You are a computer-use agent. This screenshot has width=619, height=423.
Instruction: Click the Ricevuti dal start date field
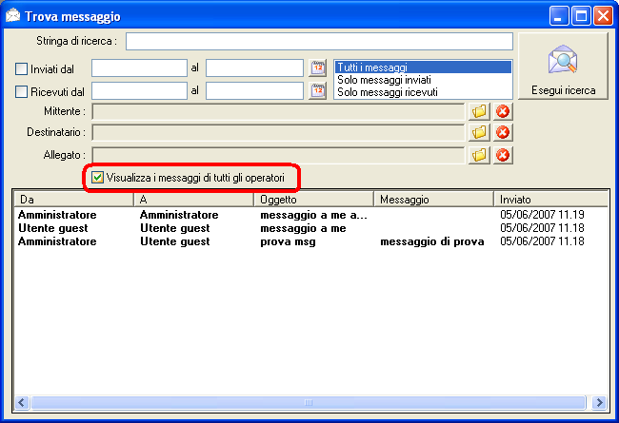click(x=139, y=90)
